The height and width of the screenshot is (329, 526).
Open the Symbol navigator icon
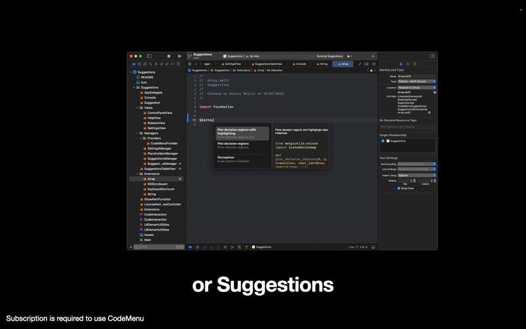click(145, 64)
